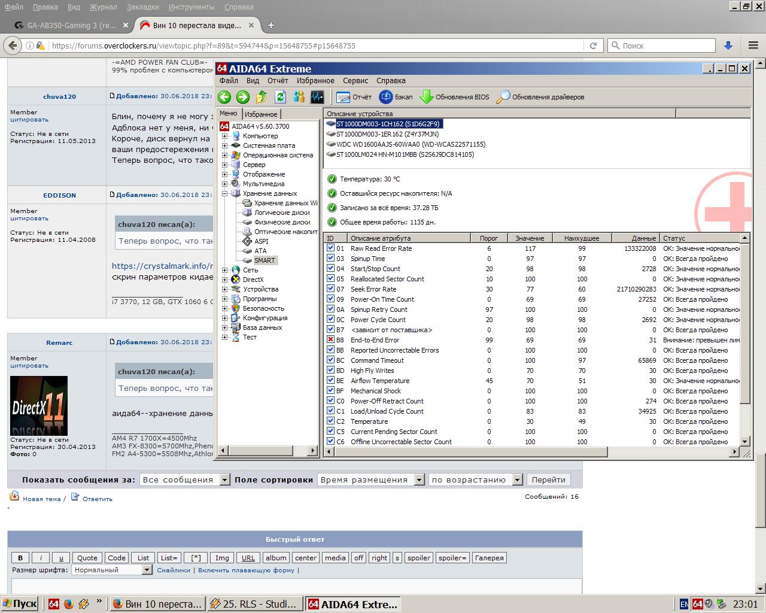766x613 pixels.
Task: Open the по возрастанию order dropdown
Action: tap(476, 480)
